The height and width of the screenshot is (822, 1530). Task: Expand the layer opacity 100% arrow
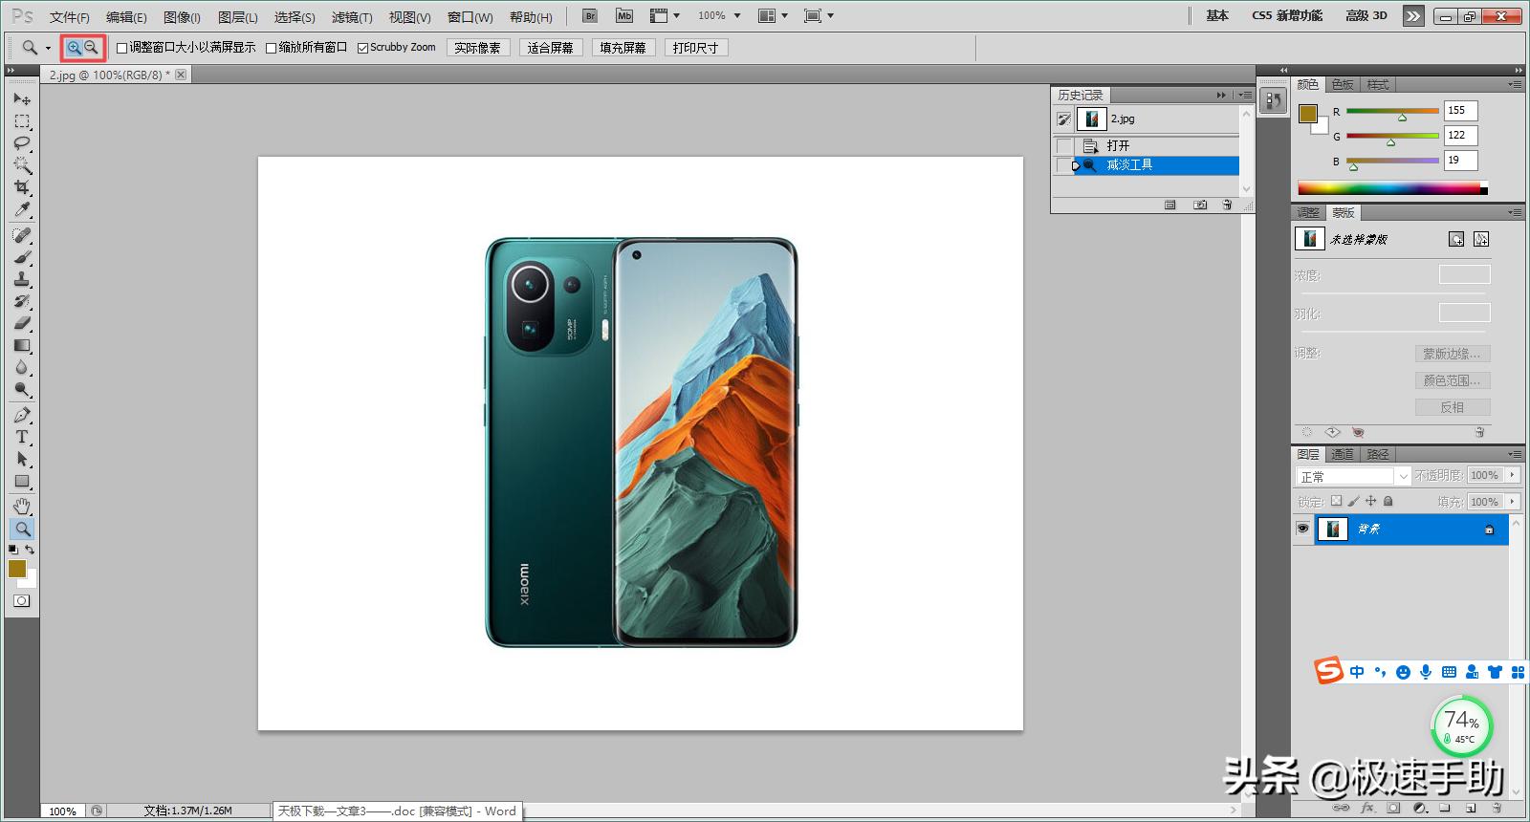[1512, 475]
